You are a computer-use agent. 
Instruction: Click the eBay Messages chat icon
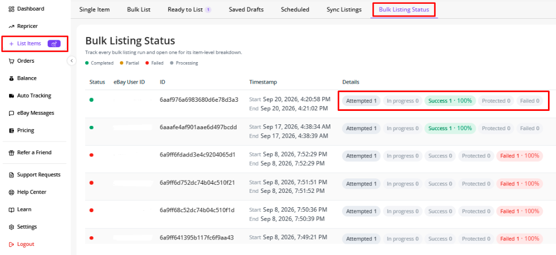click(11, 113)
